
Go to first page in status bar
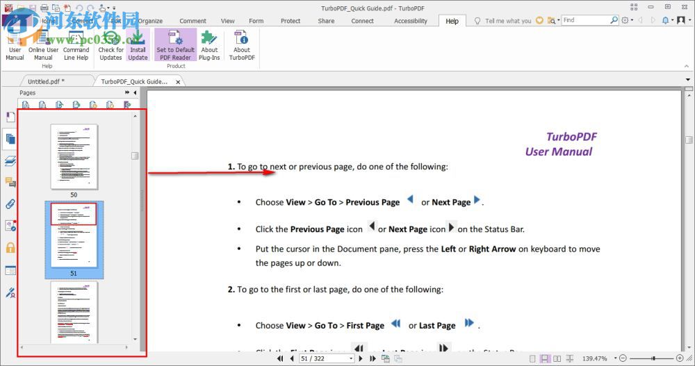[280, 358]
